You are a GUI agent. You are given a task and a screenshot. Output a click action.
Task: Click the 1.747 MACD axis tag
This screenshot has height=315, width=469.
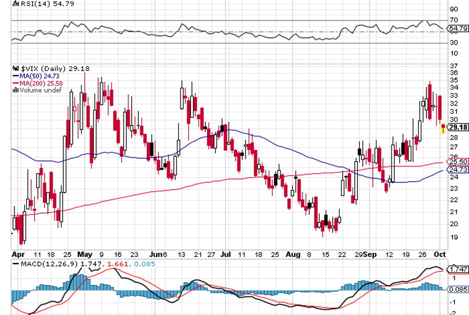(458, 269)
